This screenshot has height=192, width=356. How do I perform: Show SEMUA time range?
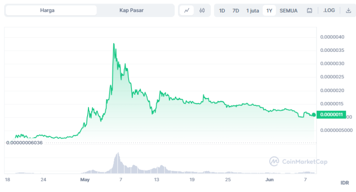288,10
